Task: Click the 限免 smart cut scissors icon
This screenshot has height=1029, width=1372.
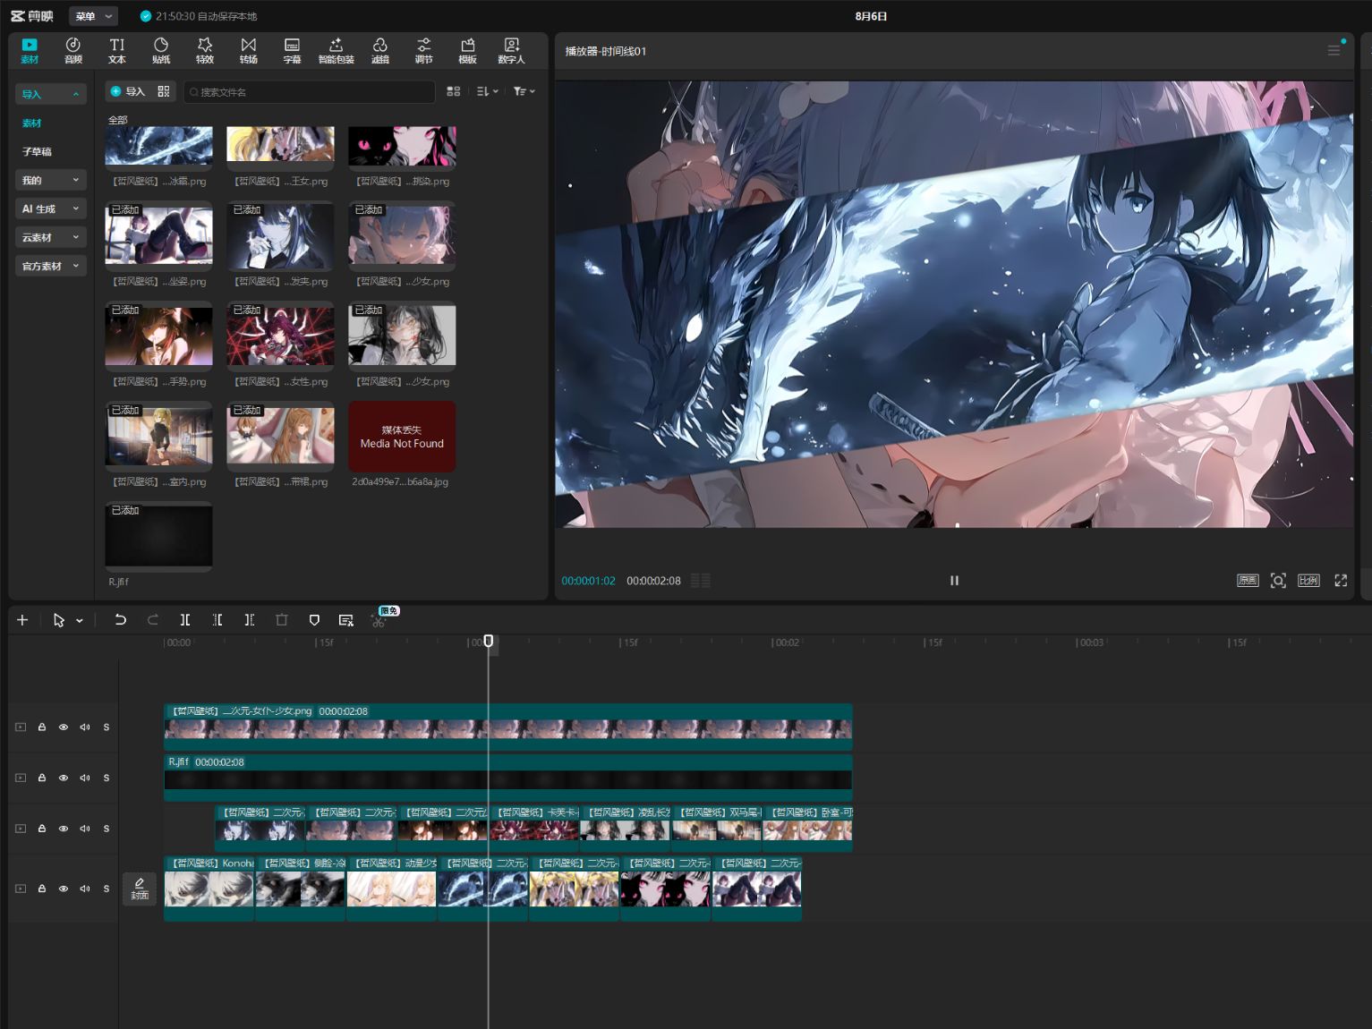Action: tap(379, 621)
